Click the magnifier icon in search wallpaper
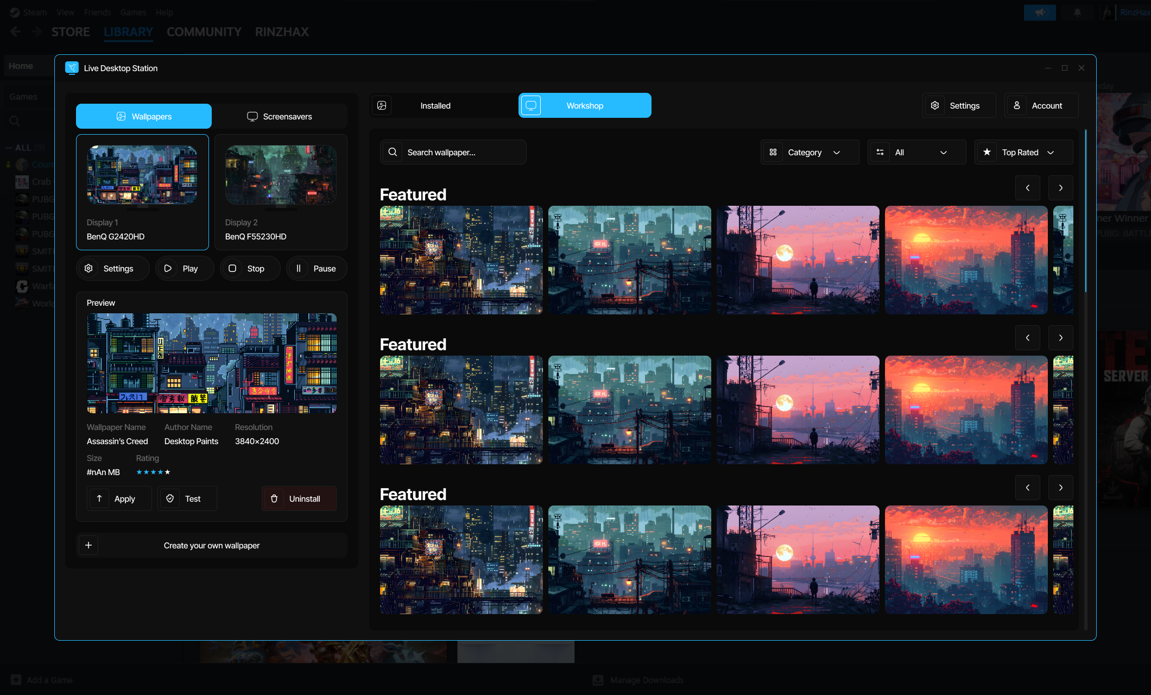This screenshot has height=695, width=1151. [393, 152]
